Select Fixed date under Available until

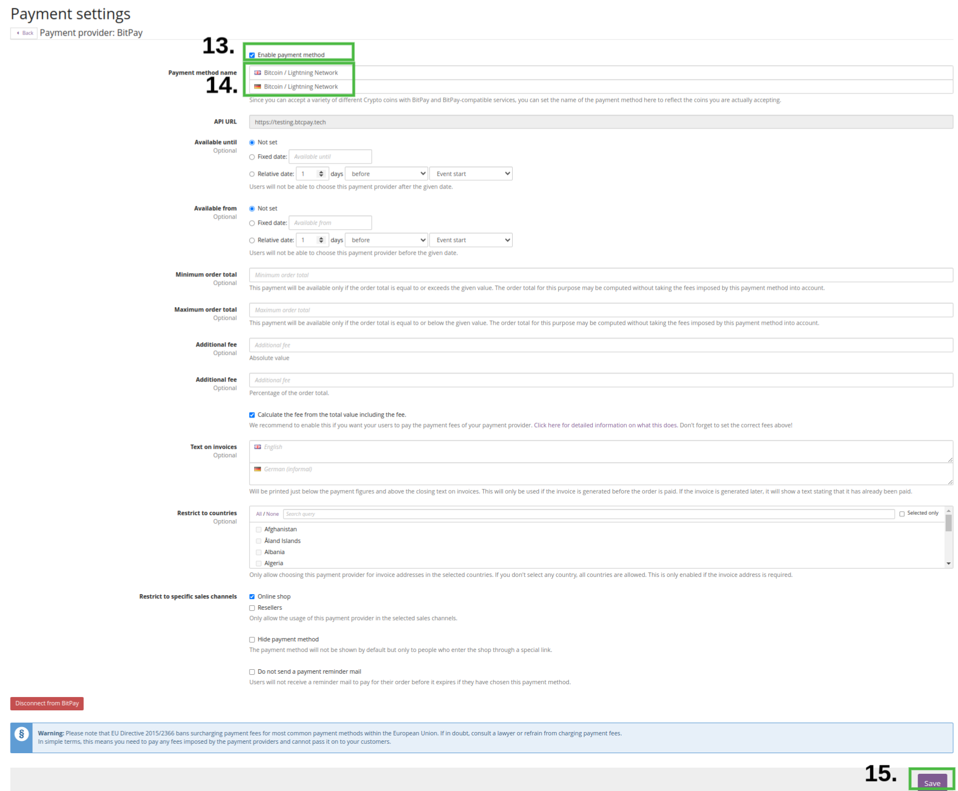pyautogui.click(x=252, y=157)
